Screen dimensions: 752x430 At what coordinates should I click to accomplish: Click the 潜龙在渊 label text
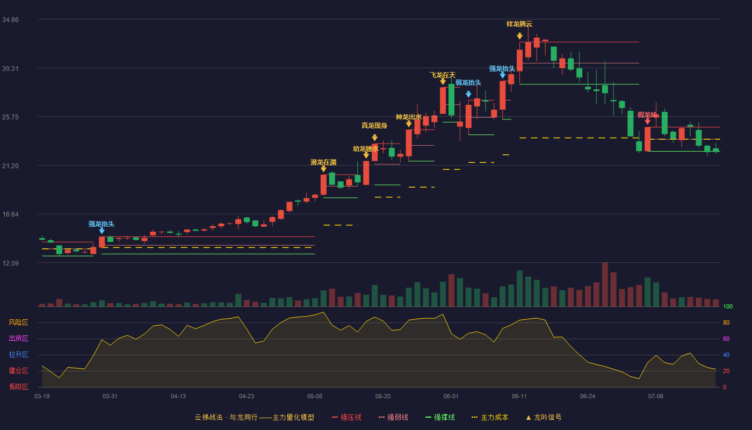(x=323, y=162)
